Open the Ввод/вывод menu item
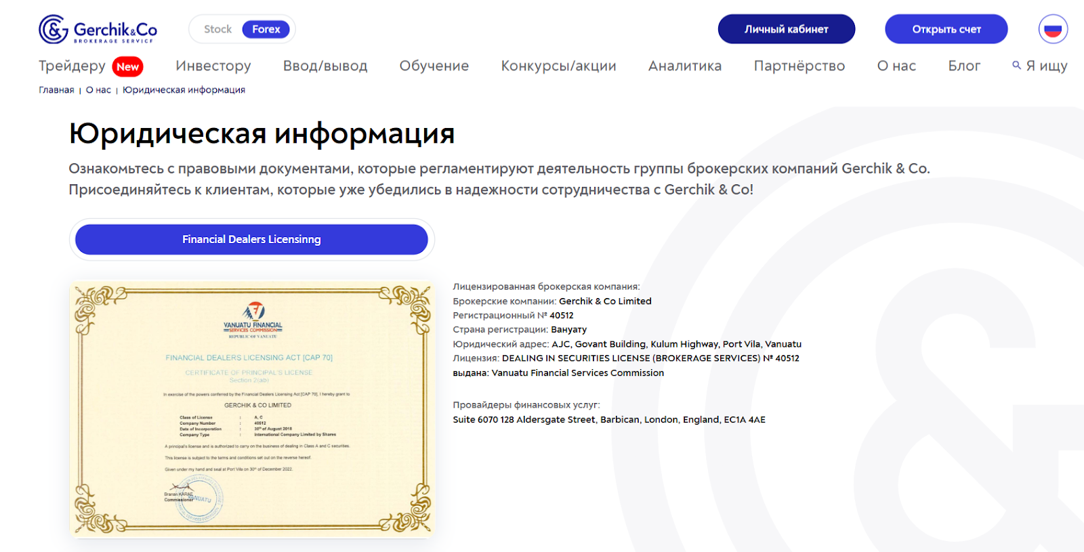1084x552 pixels. tap(325, 66)
